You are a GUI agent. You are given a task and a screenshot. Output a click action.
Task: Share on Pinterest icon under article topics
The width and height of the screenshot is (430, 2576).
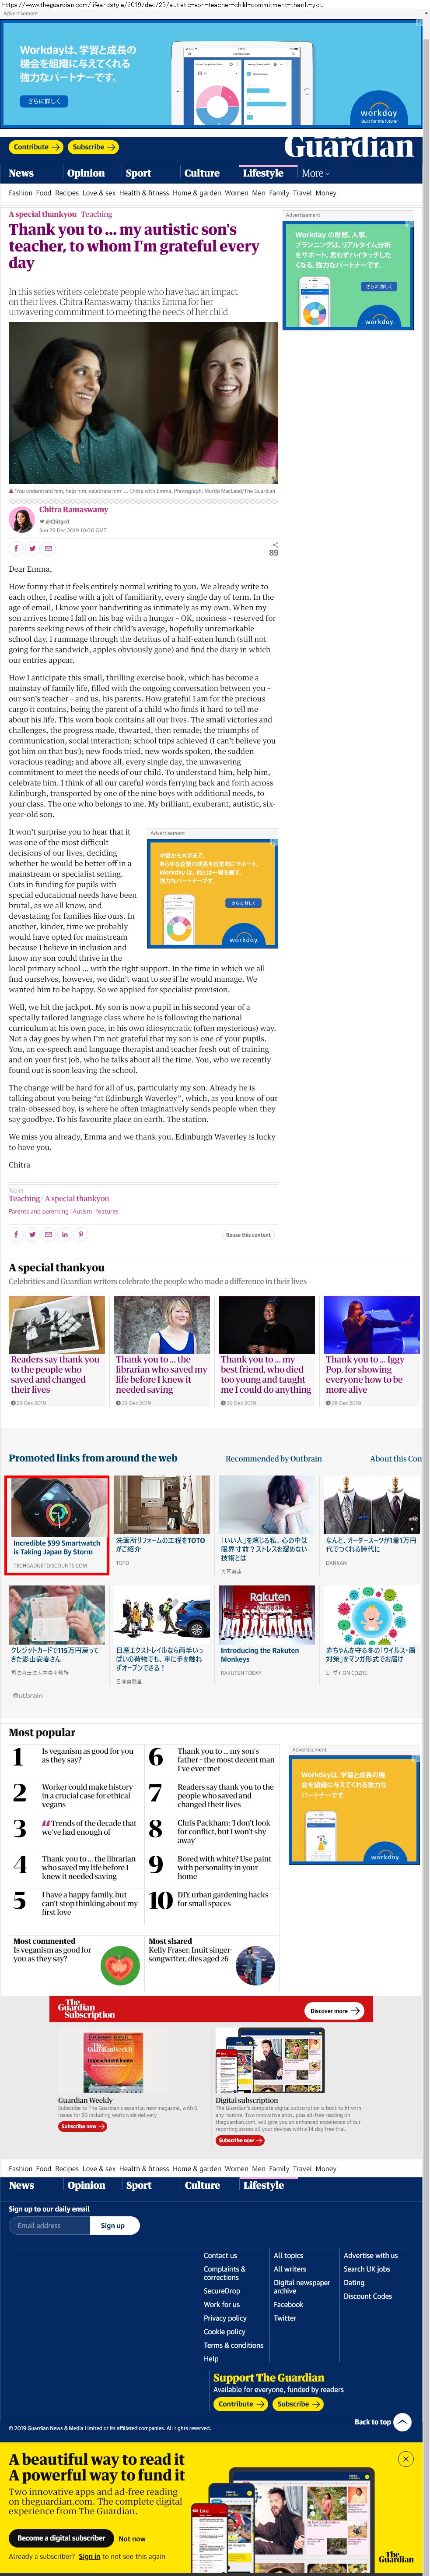pyautogui.click(x=81, y=1234)
